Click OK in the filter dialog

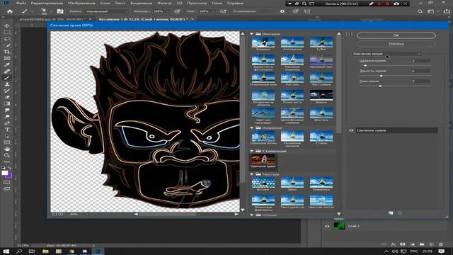(x=396, y=35)
